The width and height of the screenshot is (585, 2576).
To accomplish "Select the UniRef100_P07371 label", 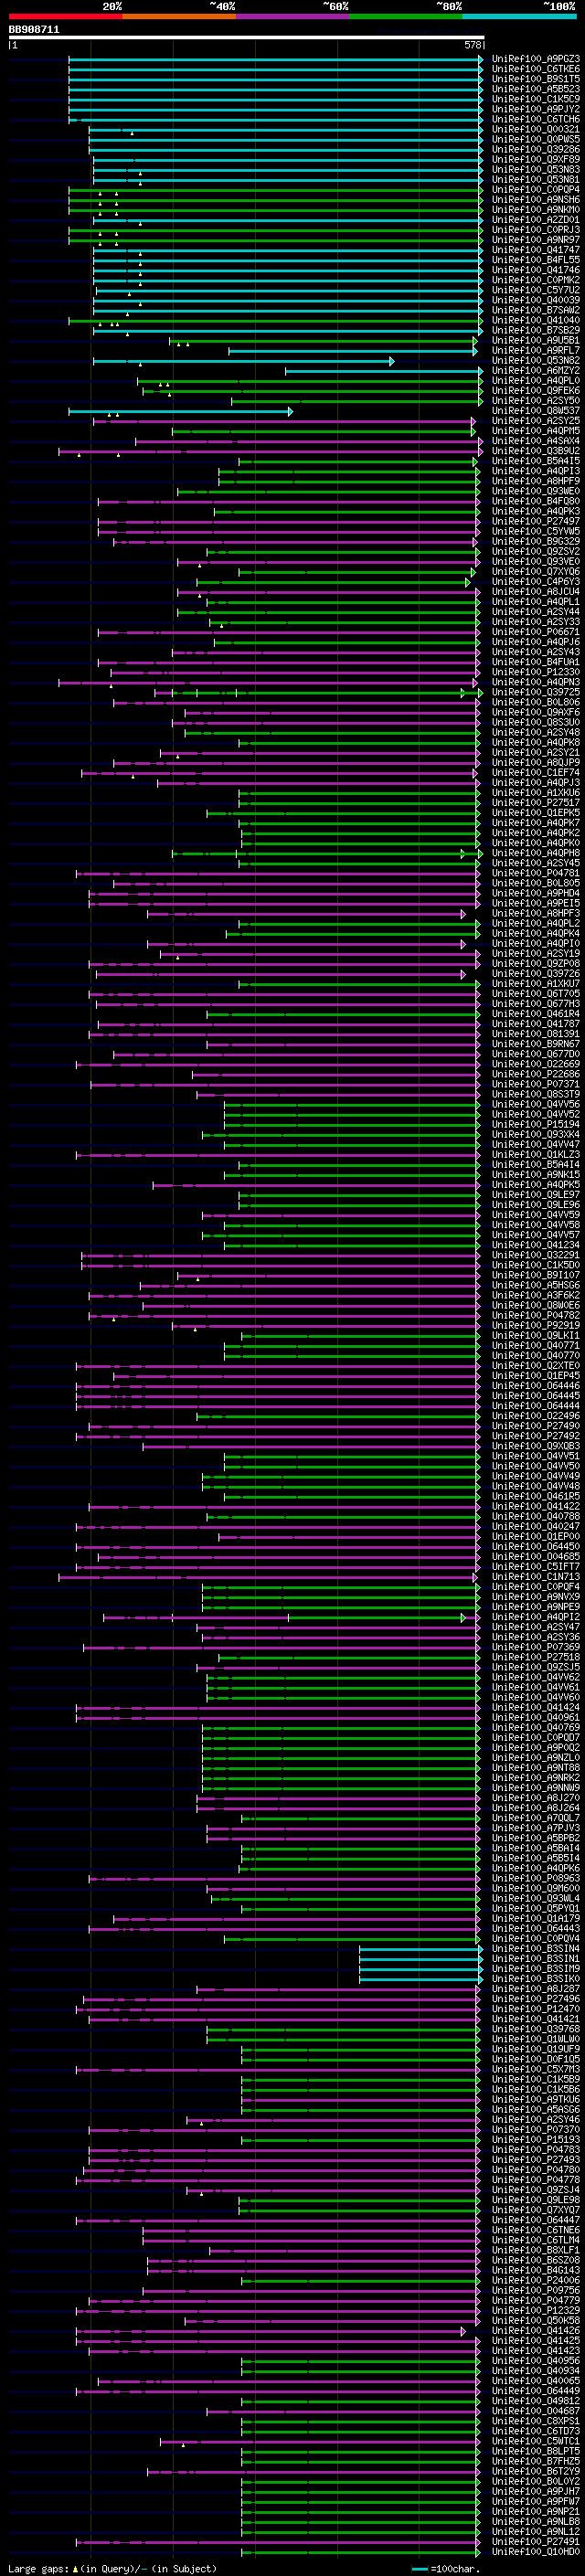I will tap(536, 1084).
